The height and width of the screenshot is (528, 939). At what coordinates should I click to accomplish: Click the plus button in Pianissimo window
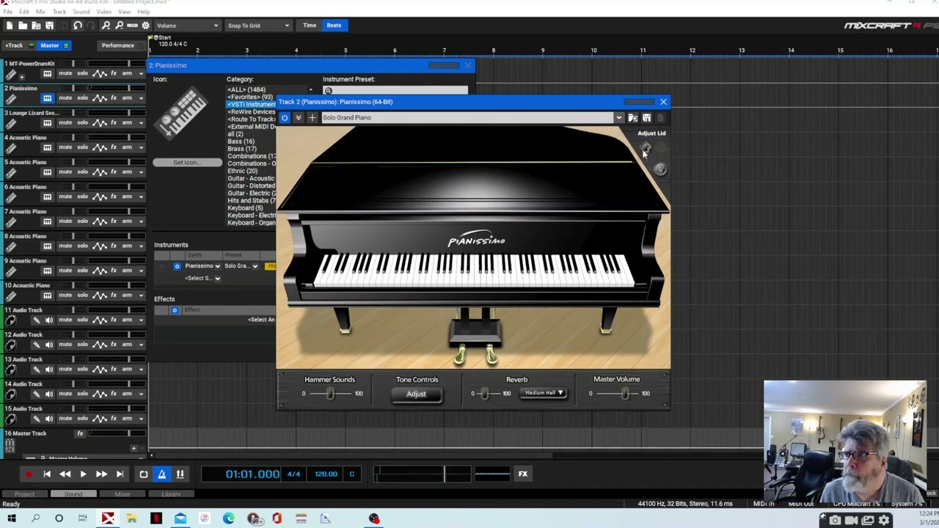coord(312,117)
